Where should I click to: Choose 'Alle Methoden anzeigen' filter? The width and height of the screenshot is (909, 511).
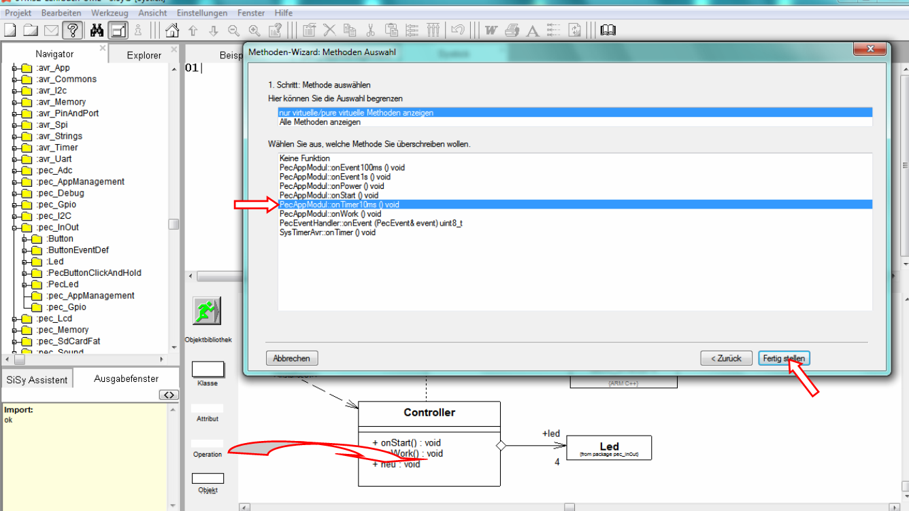click(575, 122)
